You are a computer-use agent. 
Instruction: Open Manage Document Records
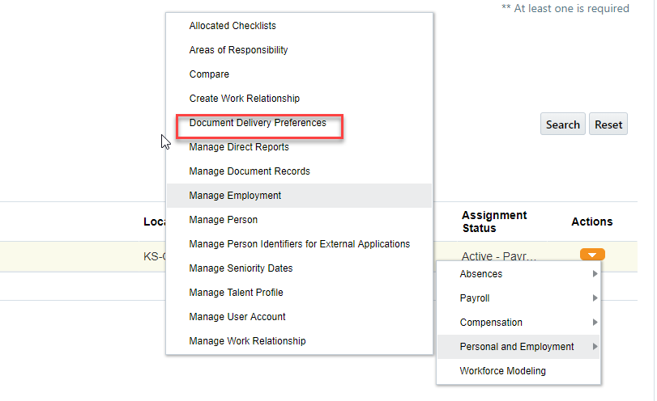click(250, 171)
